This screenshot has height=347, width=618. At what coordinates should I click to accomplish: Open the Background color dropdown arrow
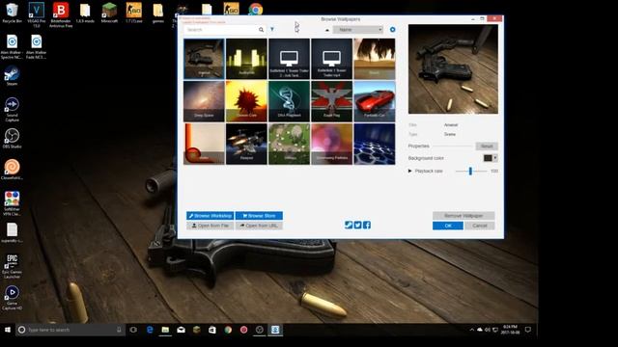(x=495, y=158)
